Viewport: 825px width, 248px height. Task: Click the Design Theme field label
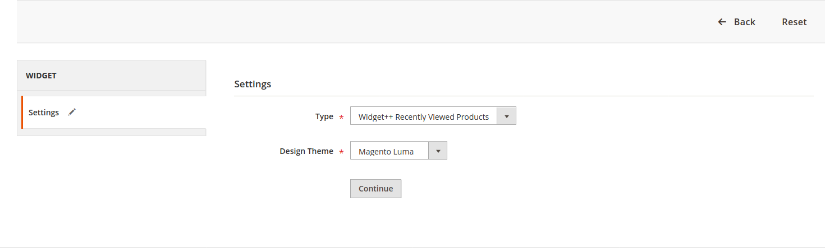(306, 151)
